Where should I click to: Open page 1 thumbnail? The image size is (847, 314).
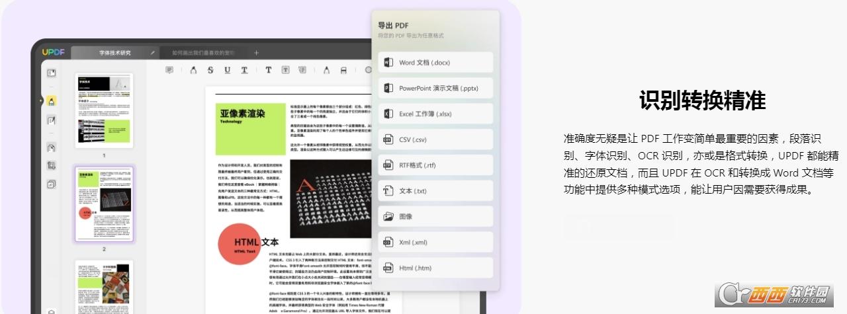tap(104, 110)
